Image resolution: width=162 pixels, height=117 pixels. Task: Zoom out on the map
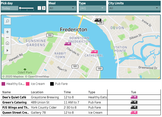point(7,37)
